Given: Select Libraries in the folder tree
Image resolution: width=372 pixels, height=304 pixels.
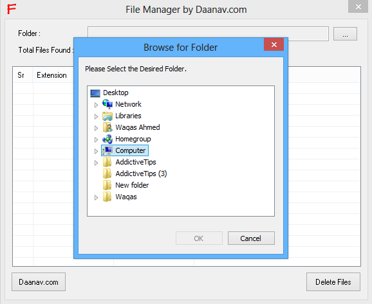Looking at the screenshot, I should 128,116.
